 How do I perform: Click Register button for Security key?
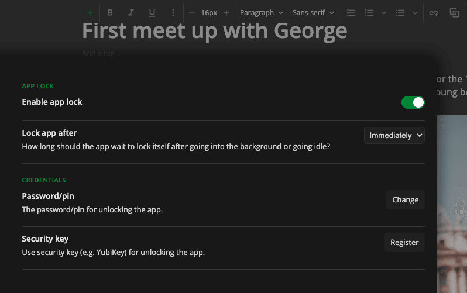click(404, 242)
